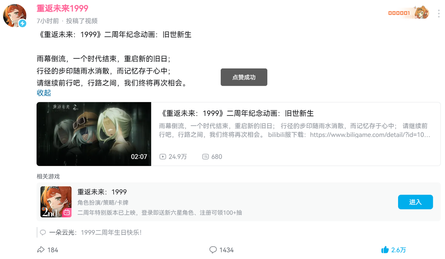
Task: Toggle the thumbs-up like showing 2.6万
Action: pyautogui.click(x=385, y=250)
